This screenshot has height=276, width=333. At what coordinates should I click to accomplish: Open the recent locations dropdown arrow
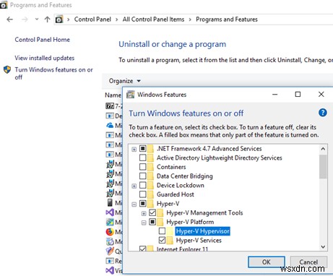(37, 20)
